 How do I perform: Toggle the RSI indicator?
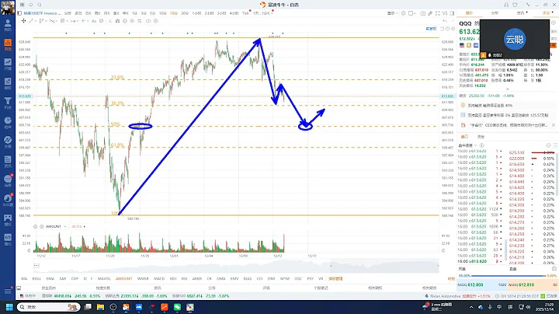[184, 278]
